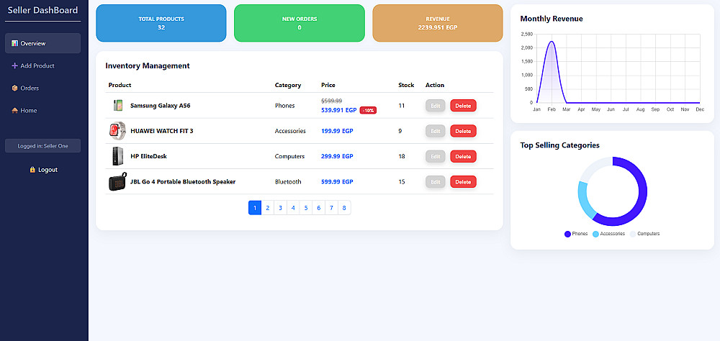Toggle Phones legend swatch in categories chart
Viewport: 720px width, 341px height.
tap(567, 234)
